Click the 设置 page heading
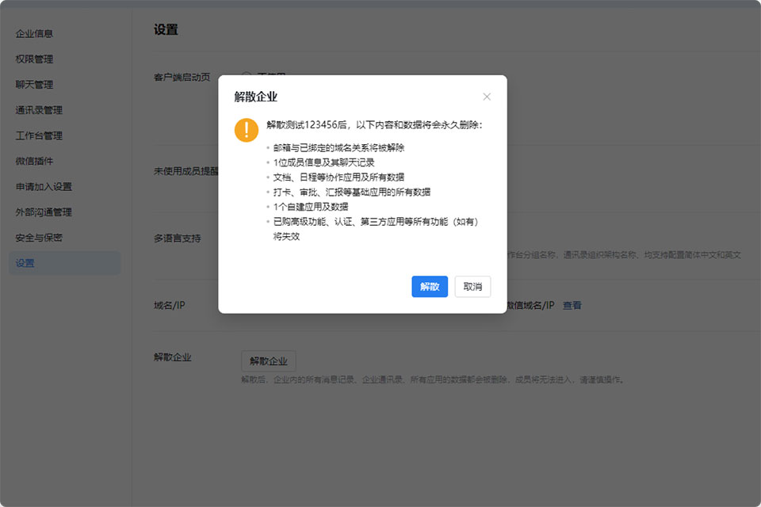Screen dimensions: 761x507 click(166, 29)
